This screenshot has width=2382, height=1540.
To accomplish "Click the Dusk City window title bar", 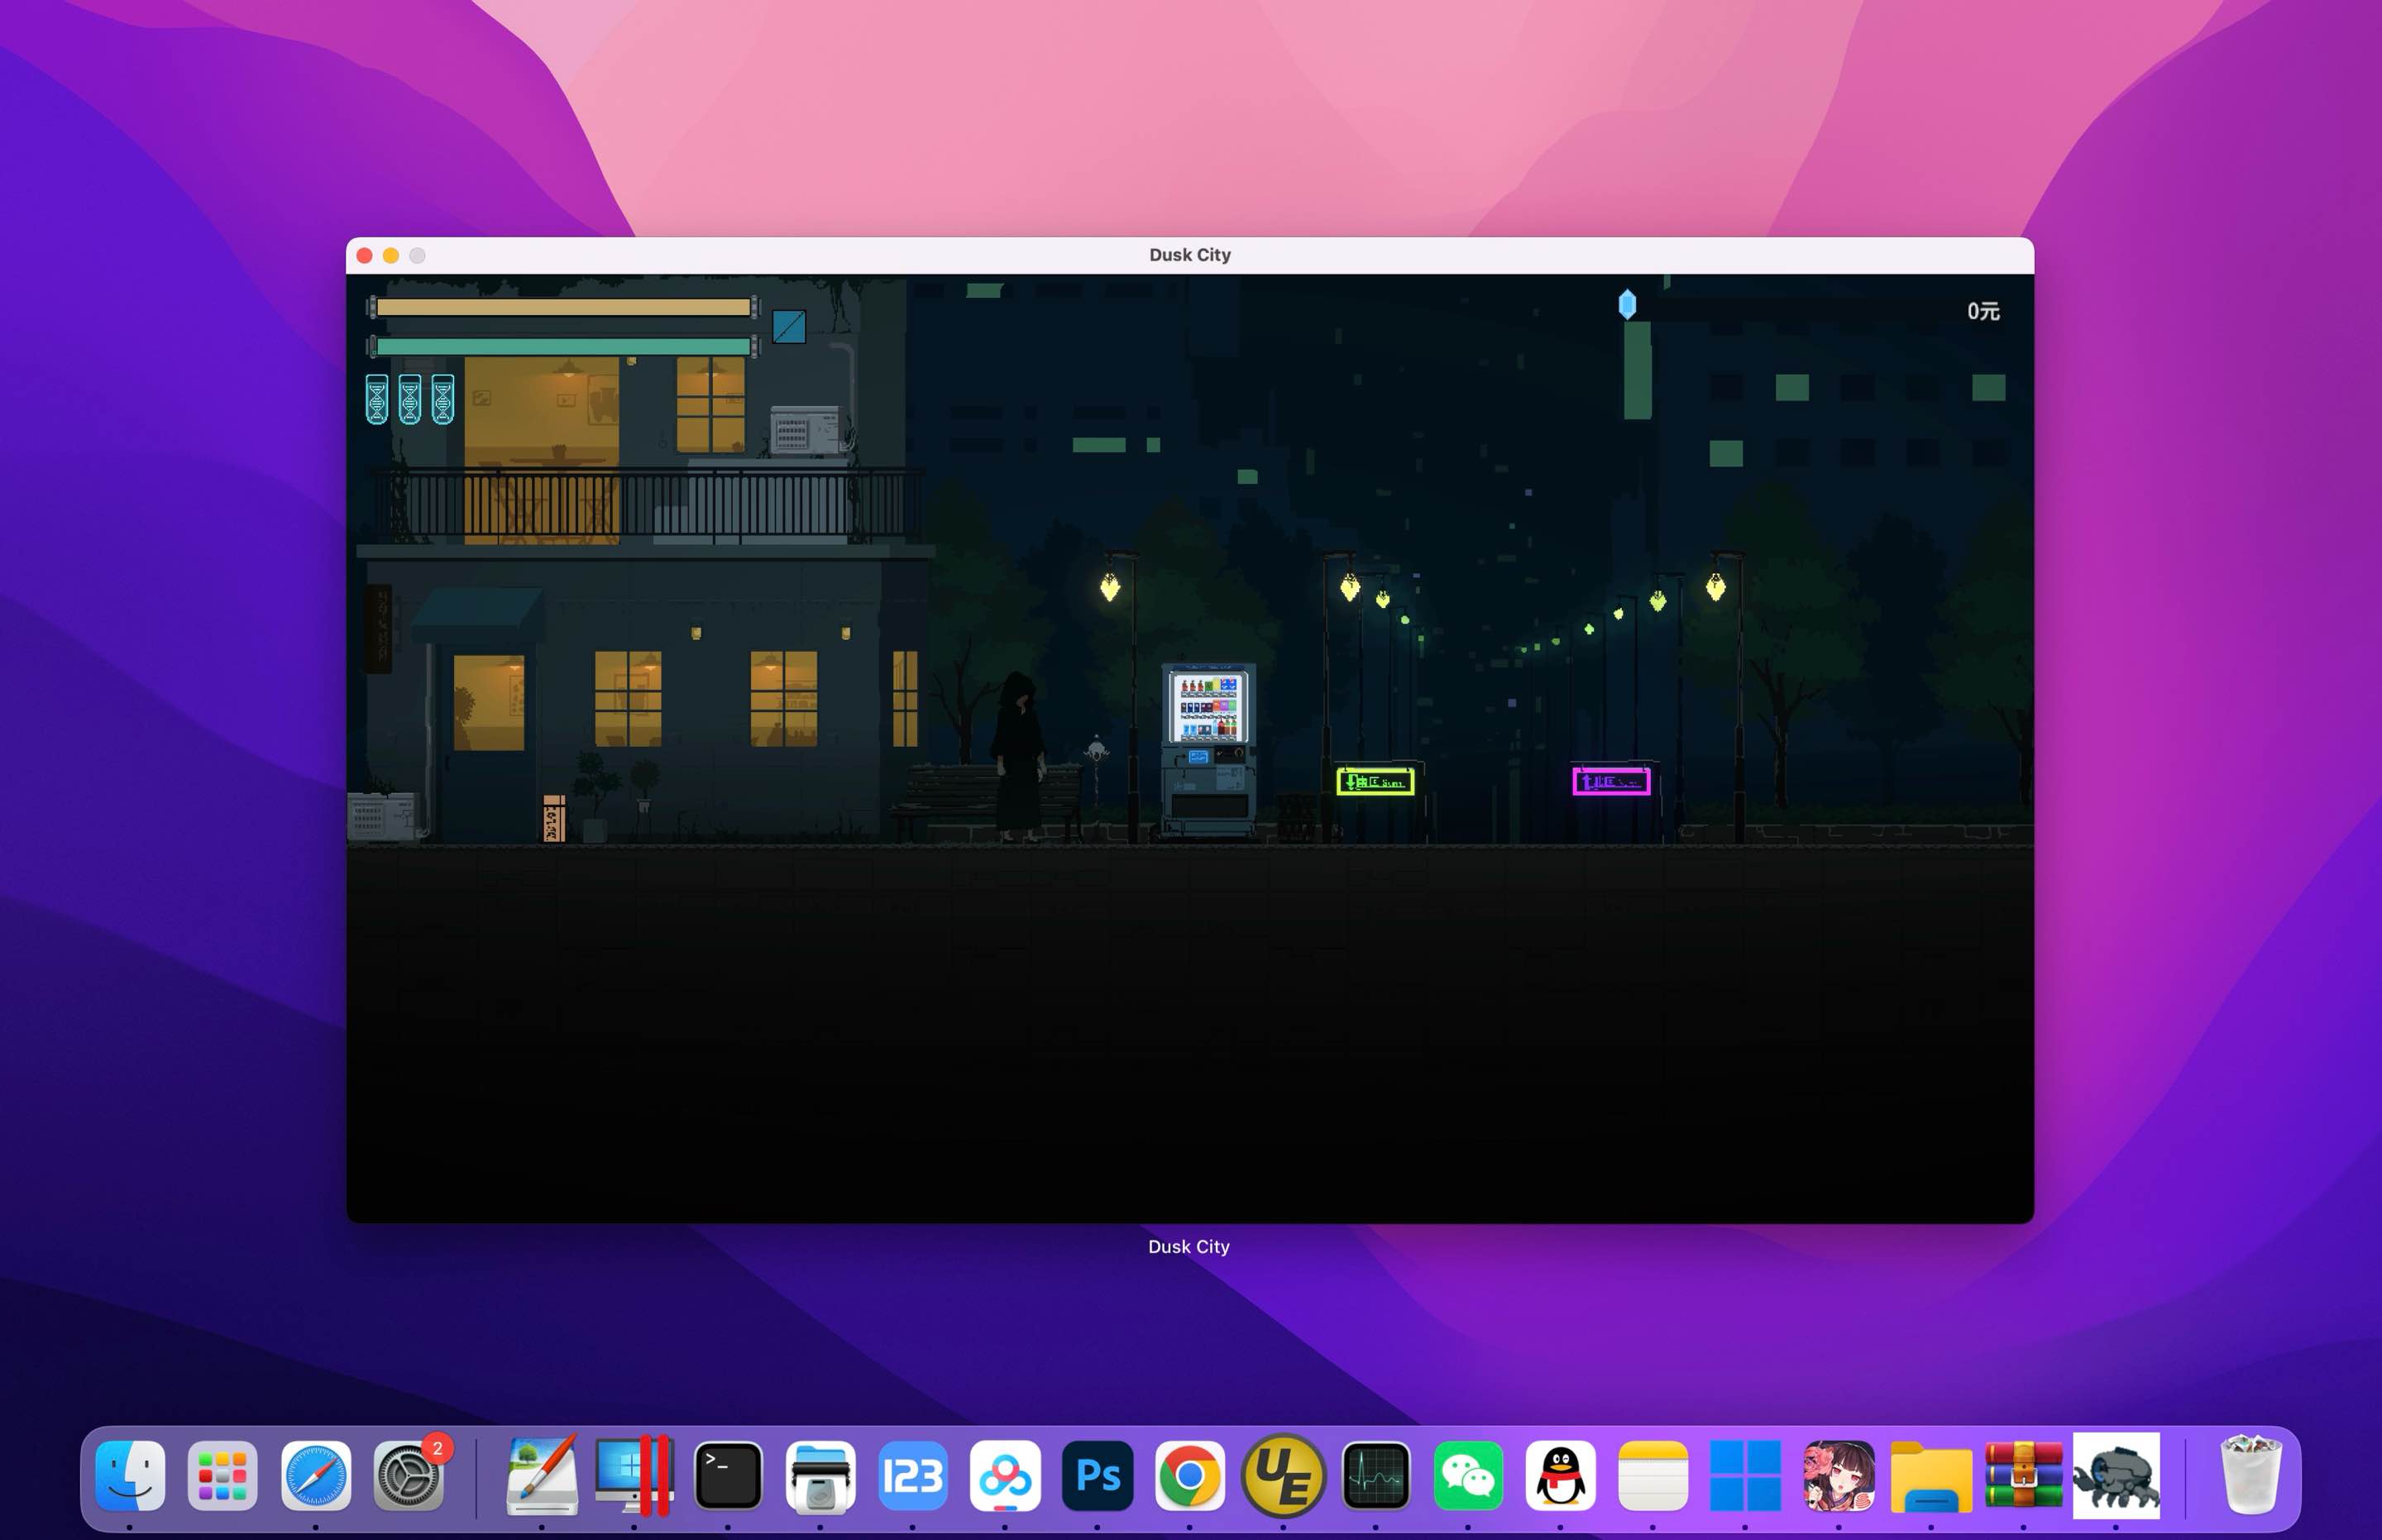I will tap(1189, 255).
